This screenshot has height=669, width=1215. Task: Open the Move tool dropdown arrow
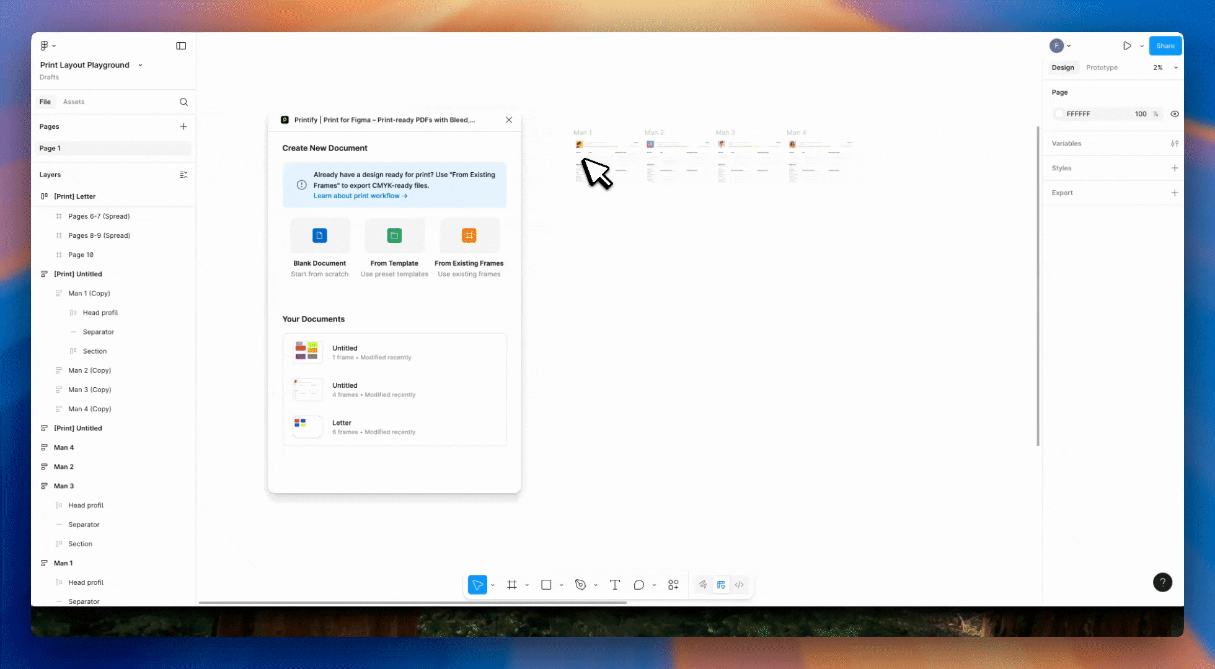pos(493,584)
